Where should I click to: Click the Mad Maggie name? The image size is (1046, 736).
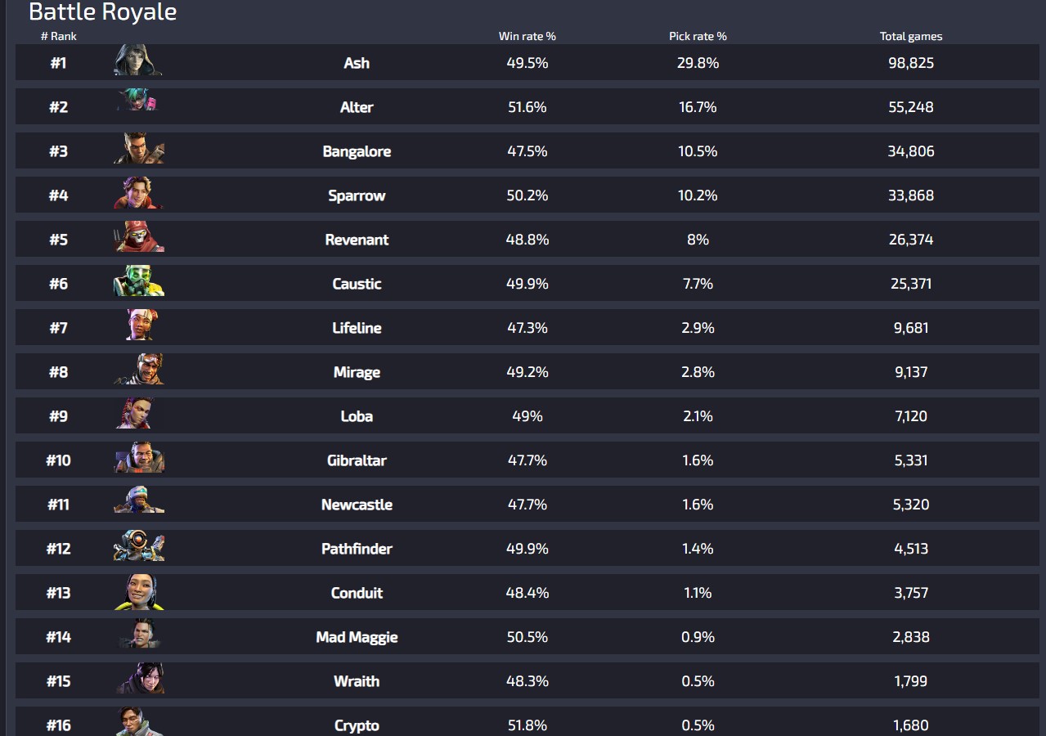[x=357, y=637]
